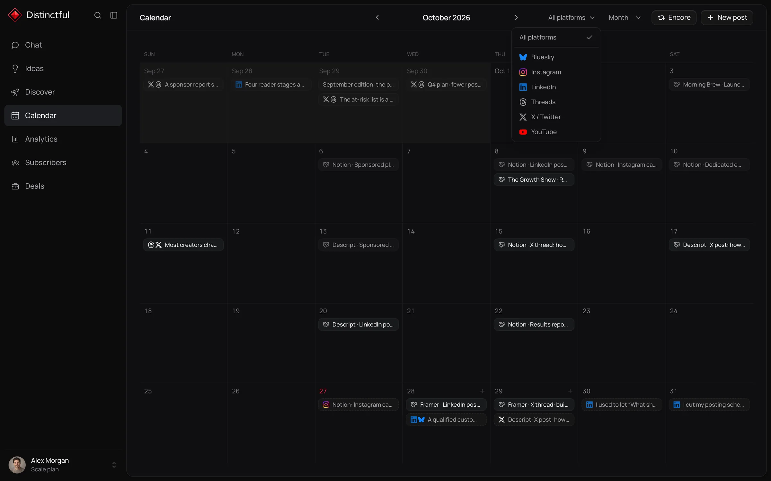Open 'I used to let "What sh...' post

pos(622,405)
